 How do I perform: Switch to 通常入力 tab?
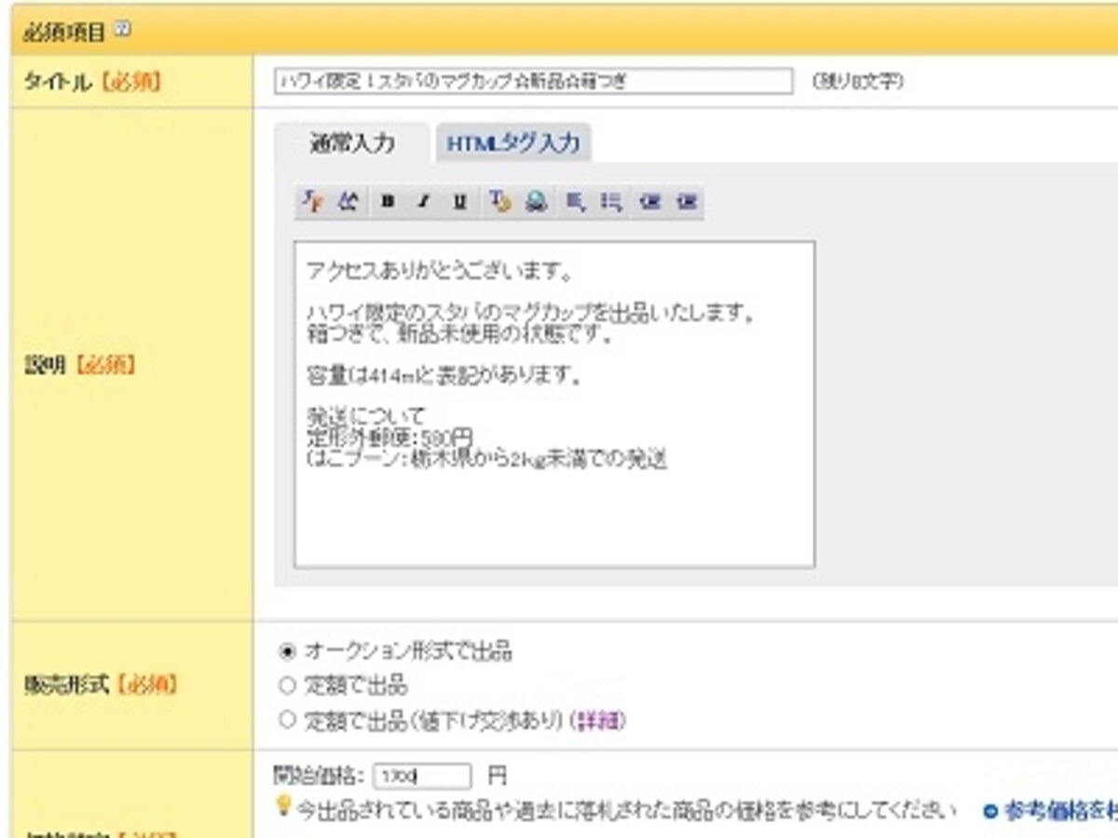click(x=351, y=143)
